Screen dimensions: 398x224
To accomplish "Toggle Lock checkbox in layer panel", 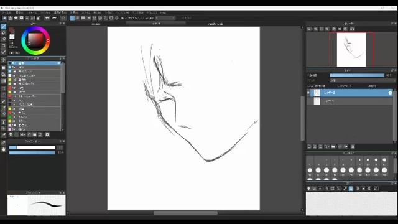I will (369, 86).
